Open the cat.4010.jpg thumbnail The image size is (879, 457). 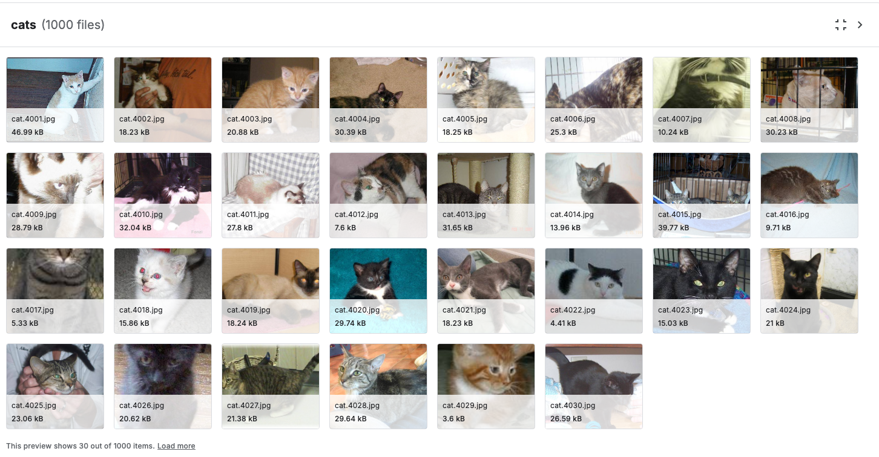coord(163,195)
